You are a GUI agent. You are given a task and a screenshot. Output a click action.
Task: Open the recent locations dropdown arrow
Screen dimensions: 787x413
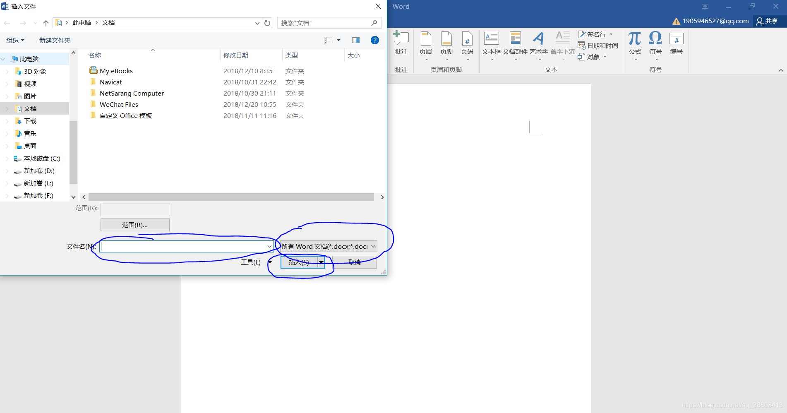[35, 23]
